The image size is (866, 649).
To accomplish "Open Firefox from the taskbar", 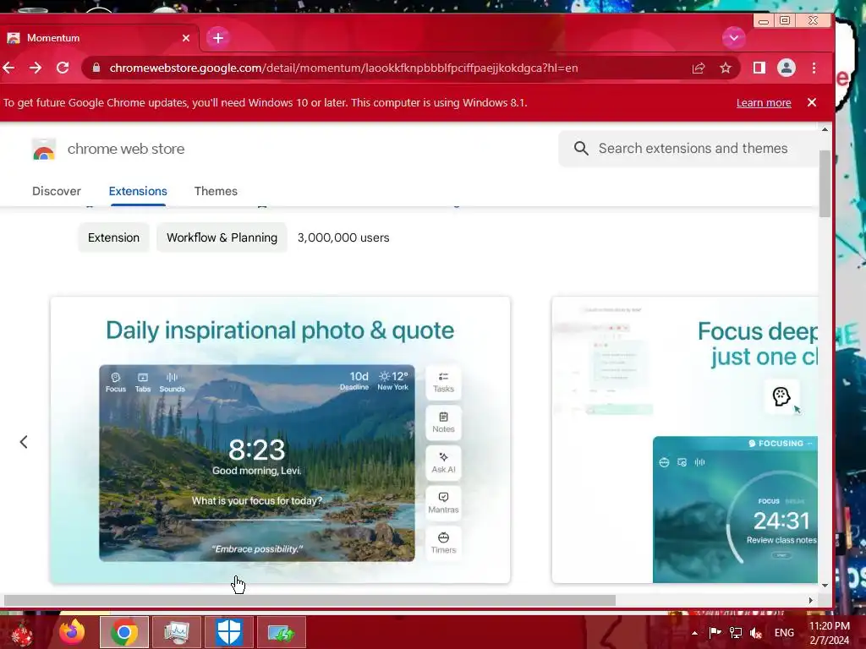I will [x=72, y=632].
